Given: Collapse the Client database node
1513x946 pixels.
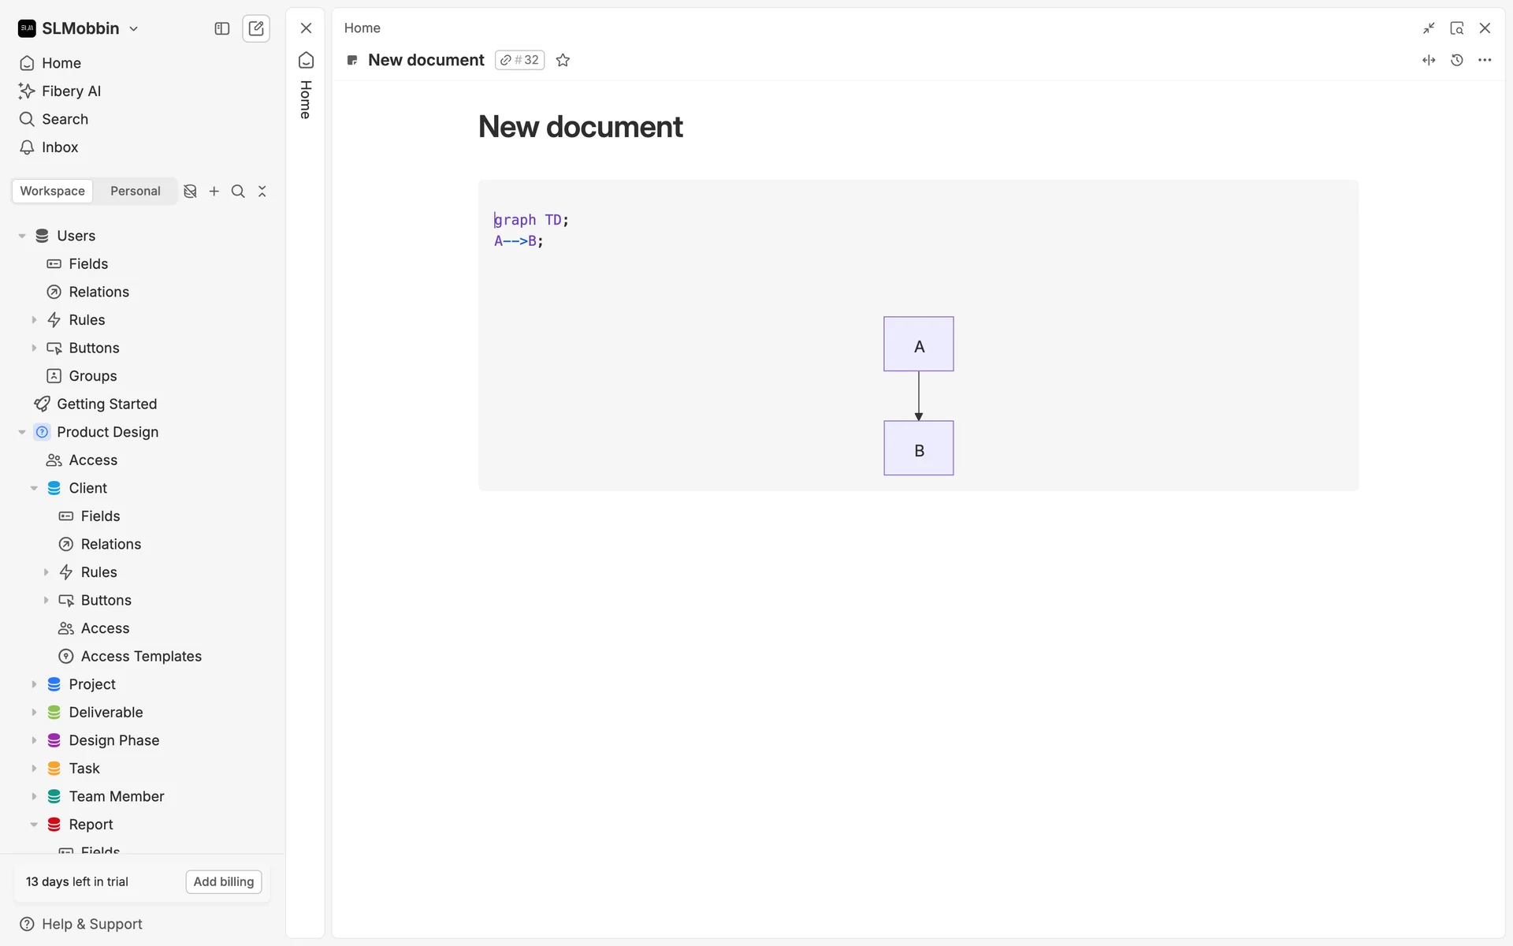Looking at the screenshot, I should pos(34,488).
